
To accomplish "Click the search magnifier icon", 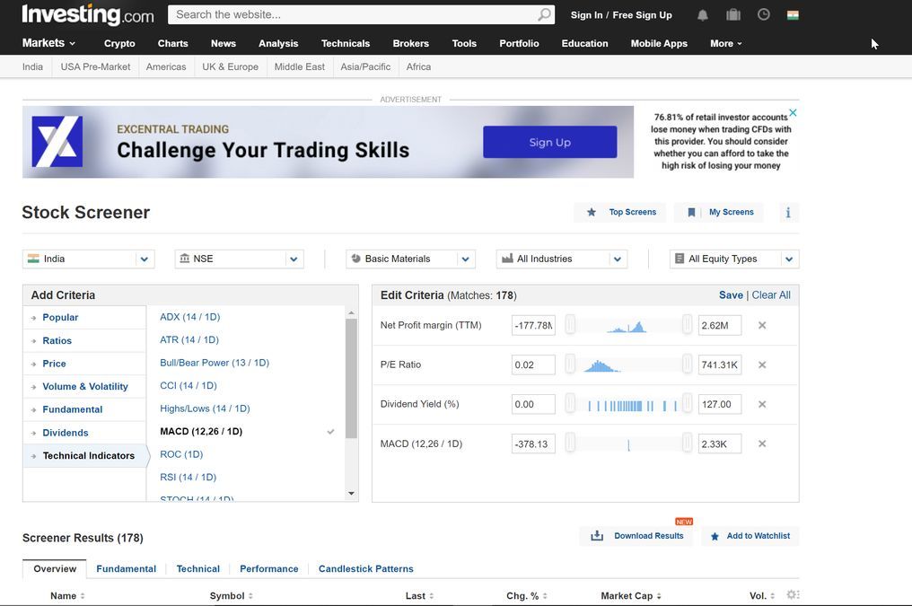I will point(544,15).
